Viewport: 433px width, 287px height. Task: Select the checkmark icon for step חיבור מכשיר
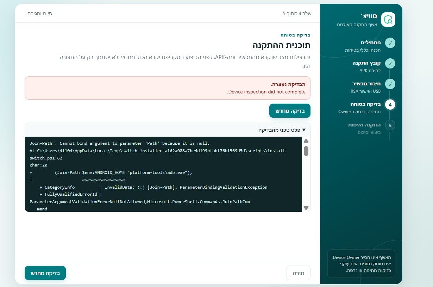coord(390,84)
